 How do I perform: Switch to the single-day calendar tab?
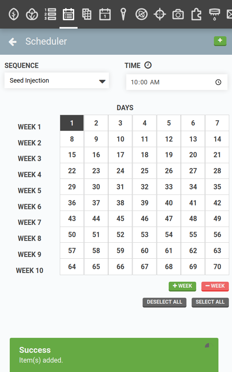tap(105, 14)
